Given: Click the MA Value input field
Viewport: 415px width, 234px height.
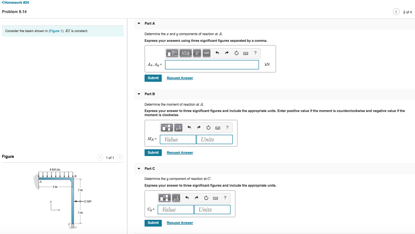Looking at the screenshot, I should [x=178, y=139].
